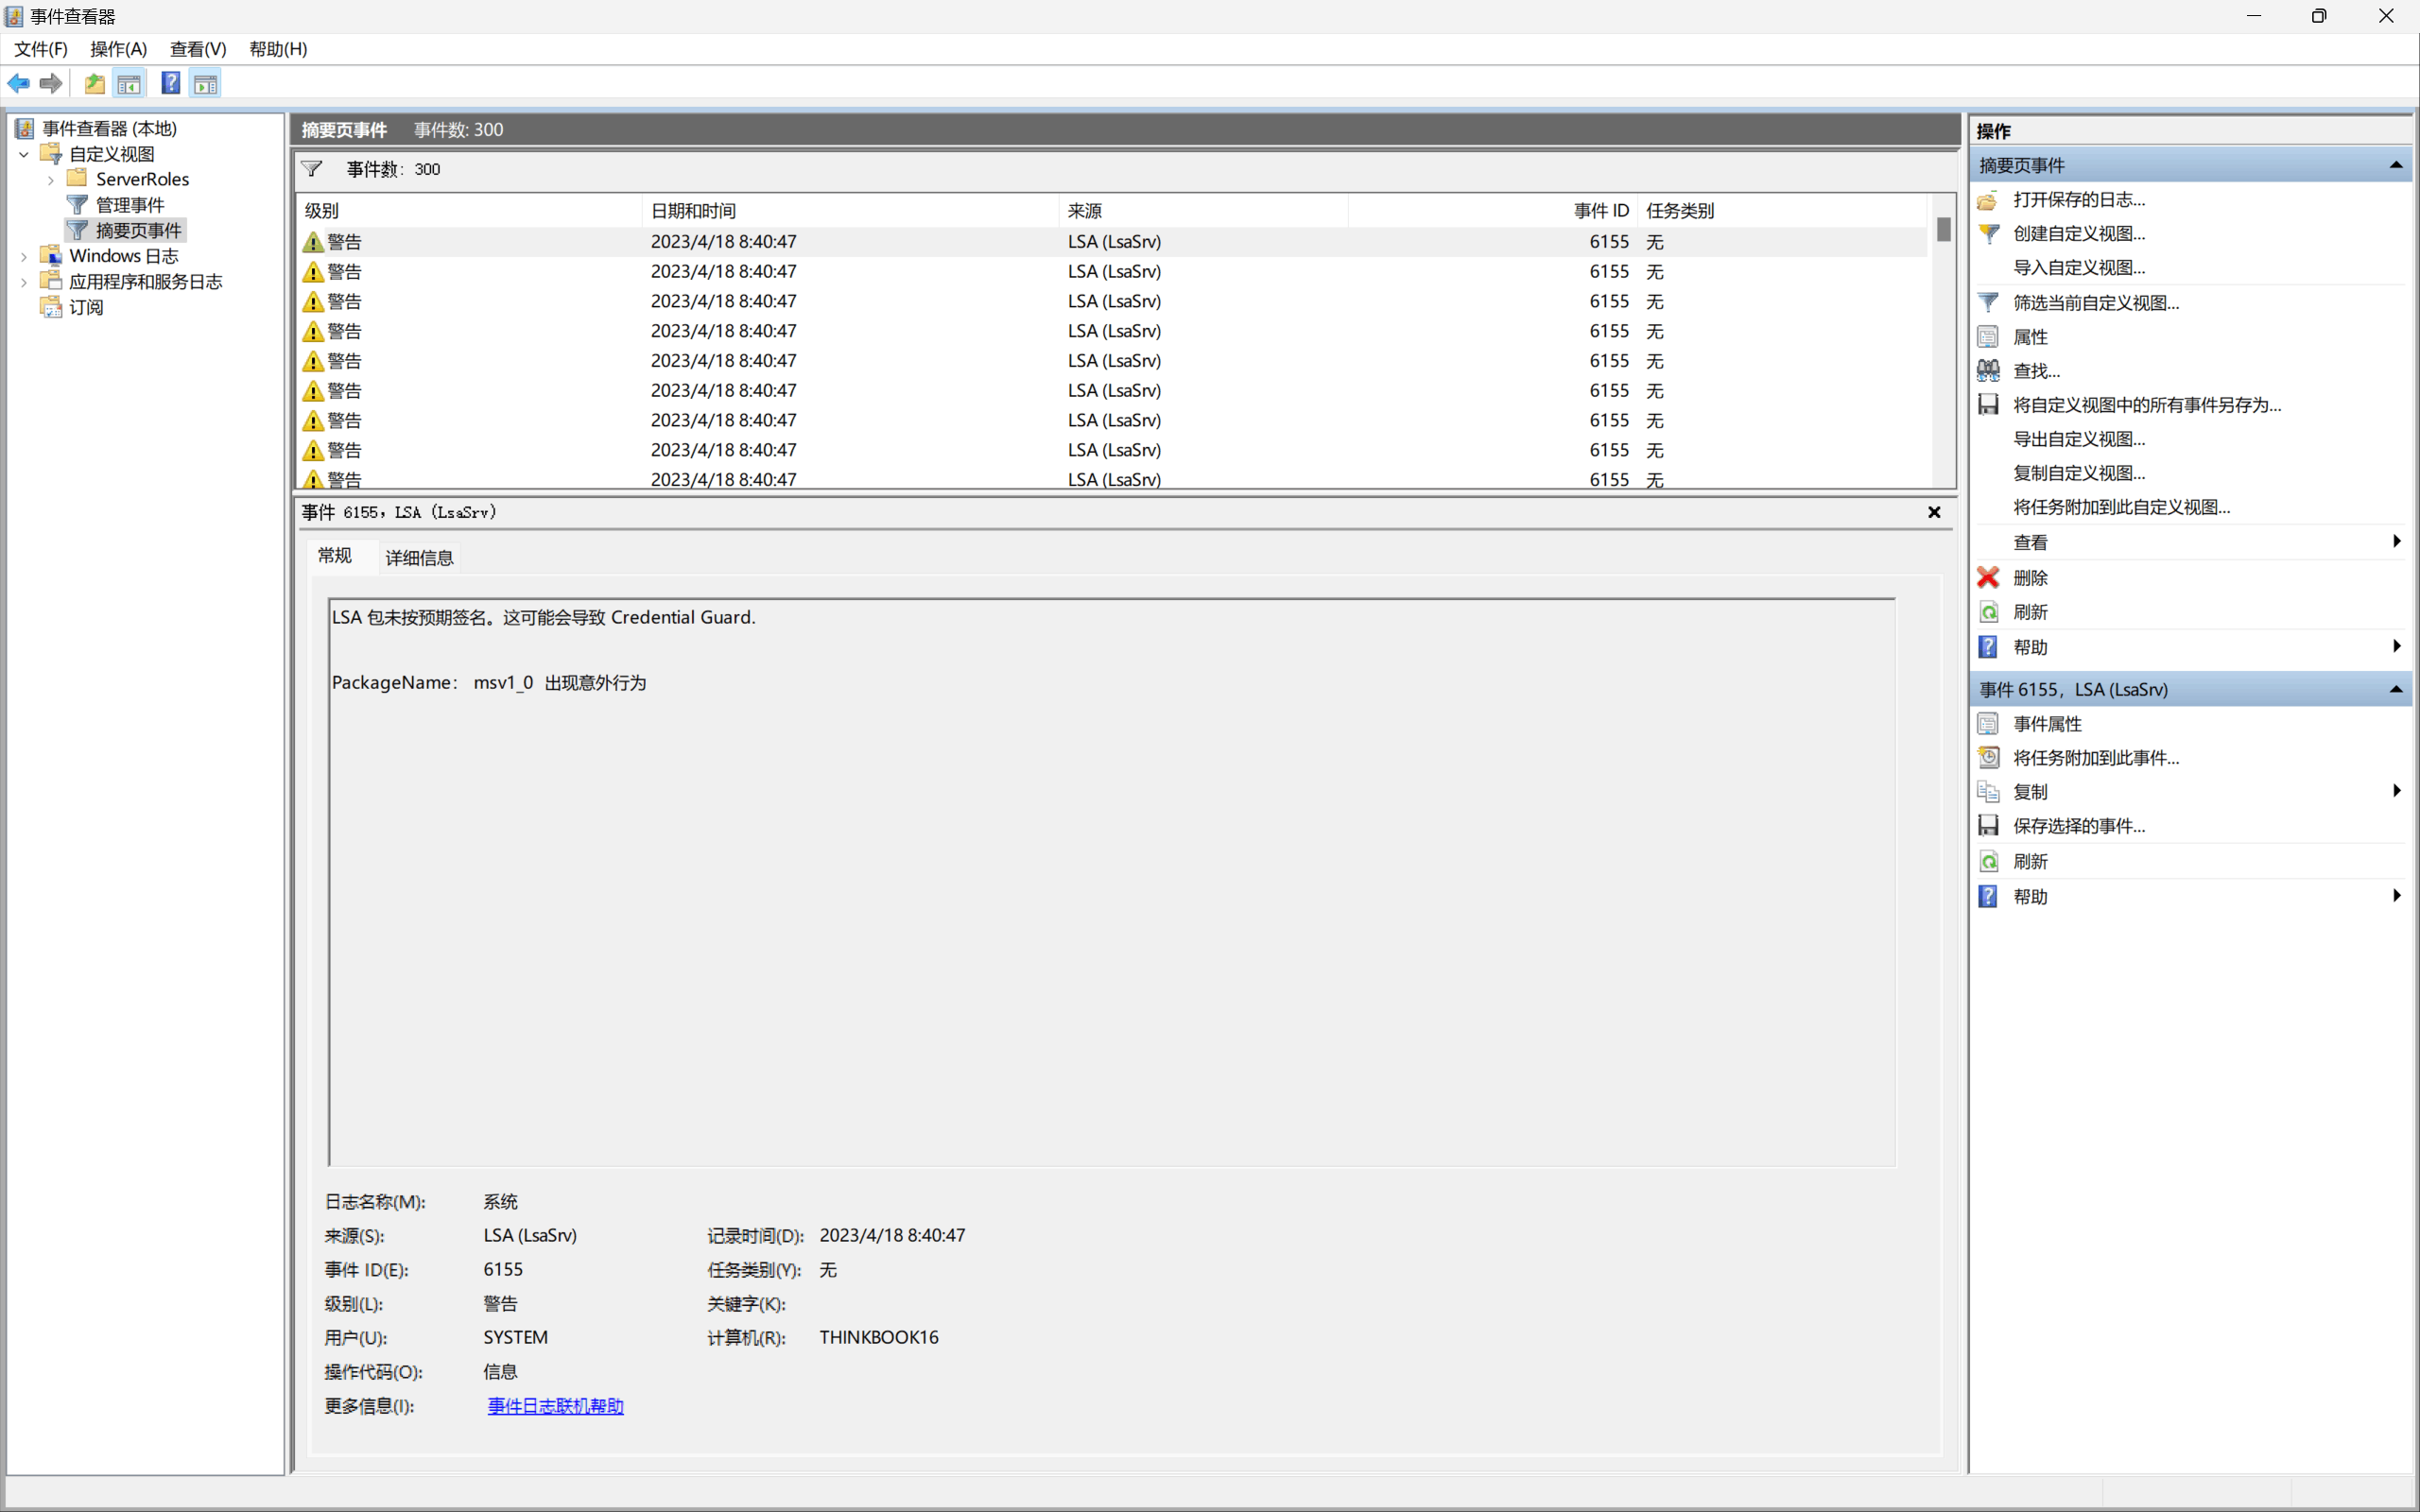The height and width of the screenshot is (1512, 2420).
Task: Collapse the 自定义视图 tree node
Action: [x=24, y=155]
